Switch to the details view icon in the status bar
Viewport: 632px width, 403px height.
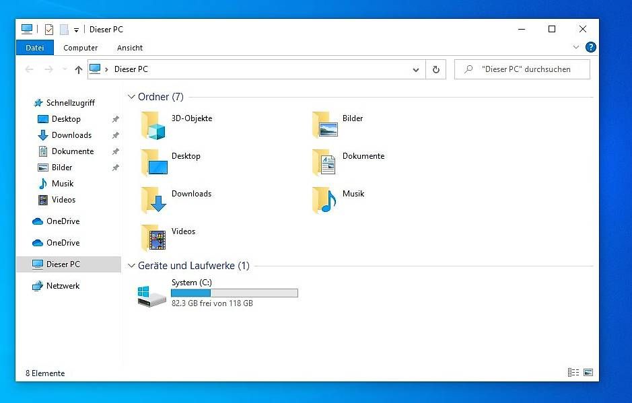(573, 372)
